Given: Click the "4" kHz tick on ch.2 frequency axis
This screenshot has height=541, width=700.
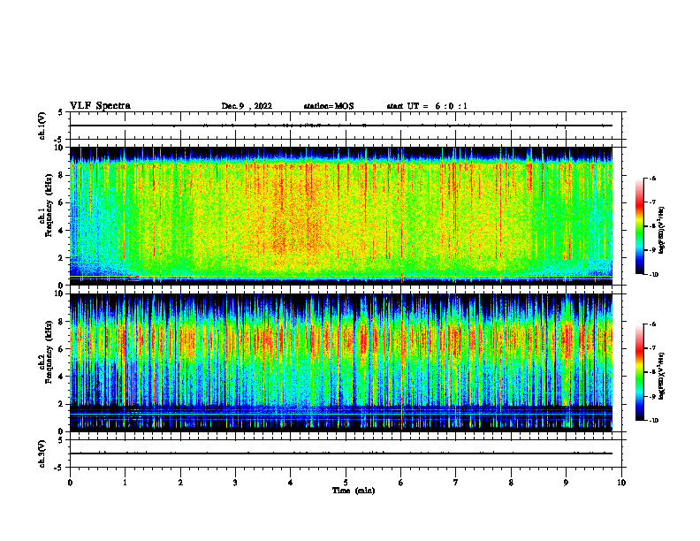Looking at the screenshot, I should pos(62,377).
